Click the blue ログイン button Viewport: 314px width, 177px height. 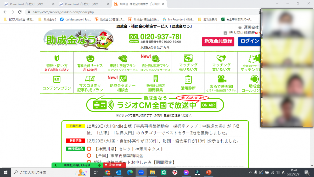pyautogui.click(x=249, y=41)
